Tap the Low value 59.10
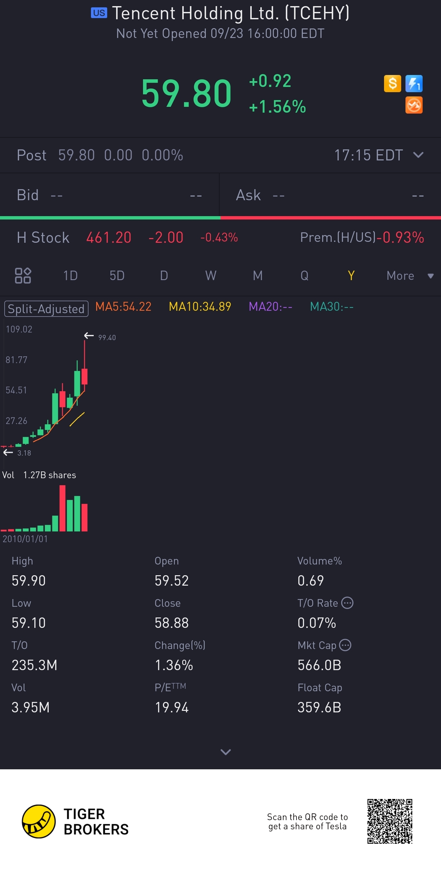Screen dimensions: 441x874 [28, 623]
